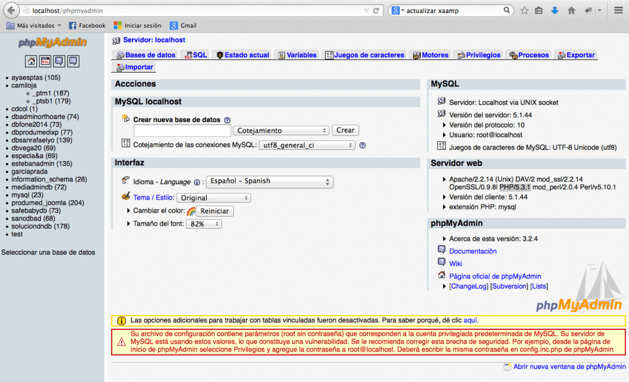629x382 pixels.
Task: Click the aquí link in the yellow notice
Action: click(x=470, y=320)
